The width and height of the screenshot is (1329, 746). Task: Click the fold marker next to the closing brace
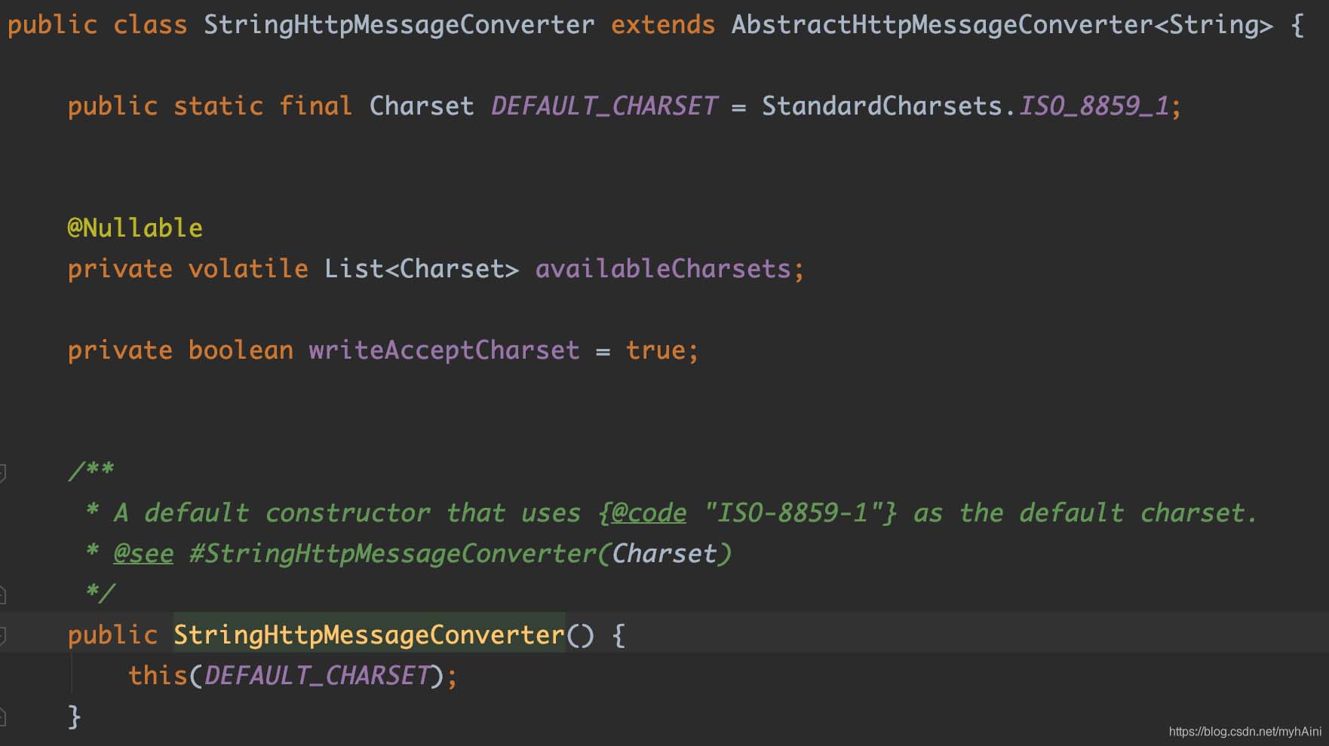[x=2, y=717]
